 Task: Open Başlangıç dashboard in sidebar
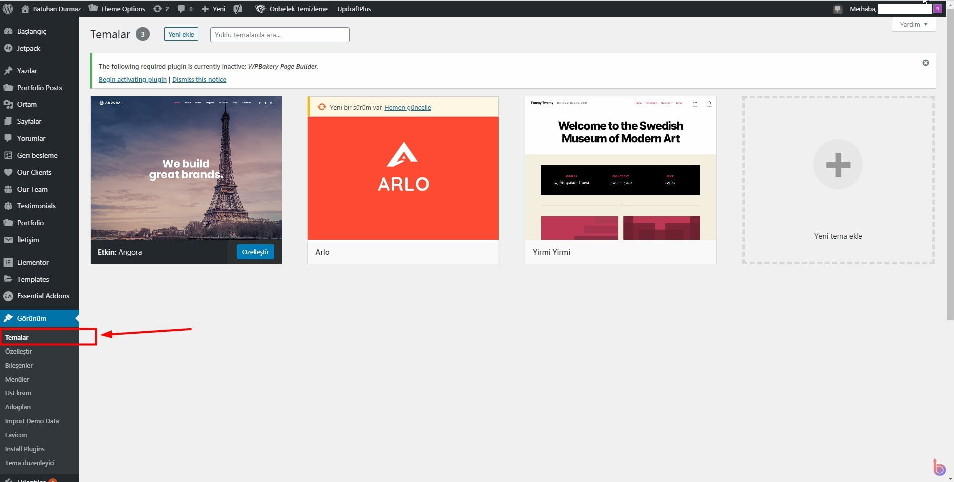tap(39, 31)
